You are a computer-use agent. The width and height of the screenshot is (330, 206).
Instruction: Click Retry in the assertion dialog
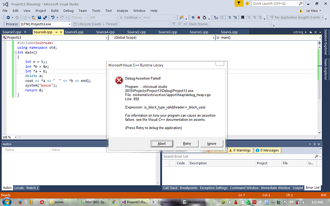[x=187, y=143]
